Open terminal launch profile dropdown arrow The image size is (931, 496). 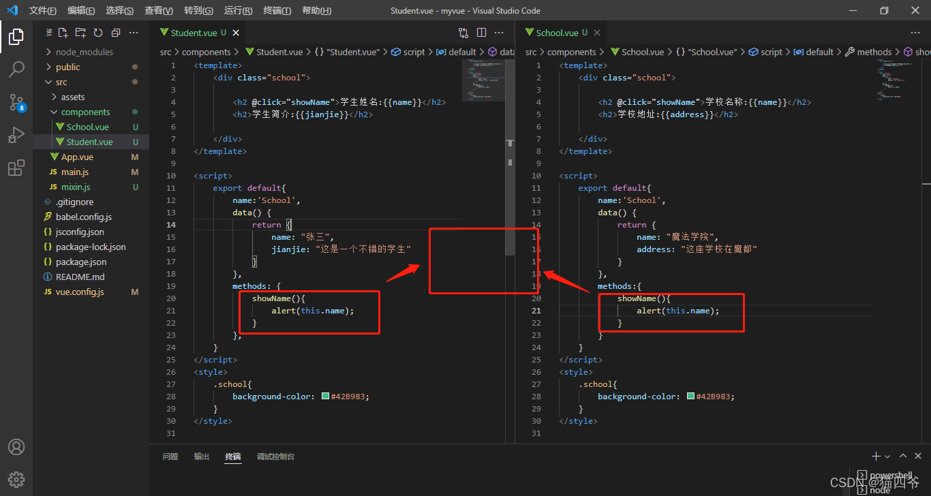tap(887, 456)
